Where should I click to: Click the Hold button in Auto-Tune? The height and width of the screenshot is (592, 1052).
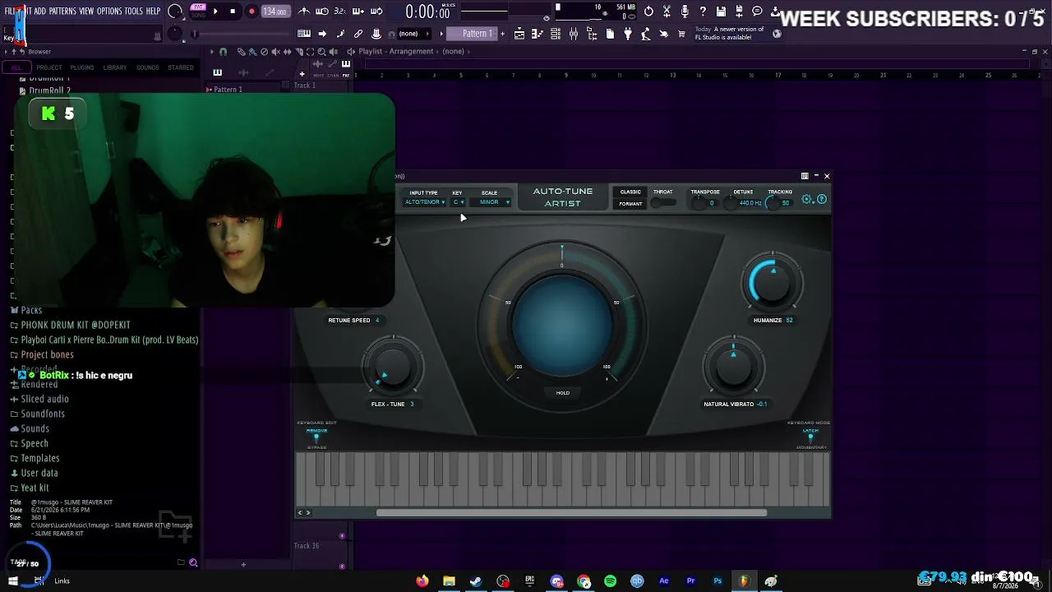[562, 393]
